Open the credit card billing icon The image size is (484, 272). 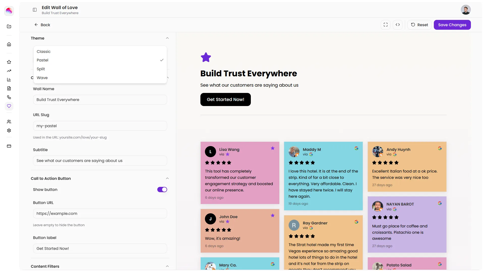[9, 146]
